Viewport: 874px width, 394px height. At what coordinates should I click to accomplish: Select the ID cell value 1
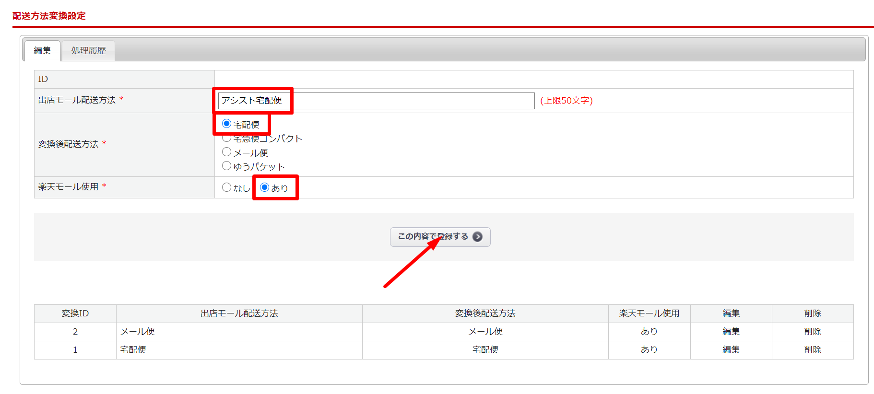[75, 350]
